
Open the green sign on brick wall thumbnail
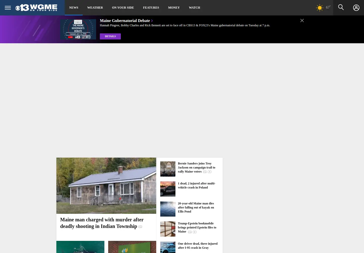(x=132, y=247)
